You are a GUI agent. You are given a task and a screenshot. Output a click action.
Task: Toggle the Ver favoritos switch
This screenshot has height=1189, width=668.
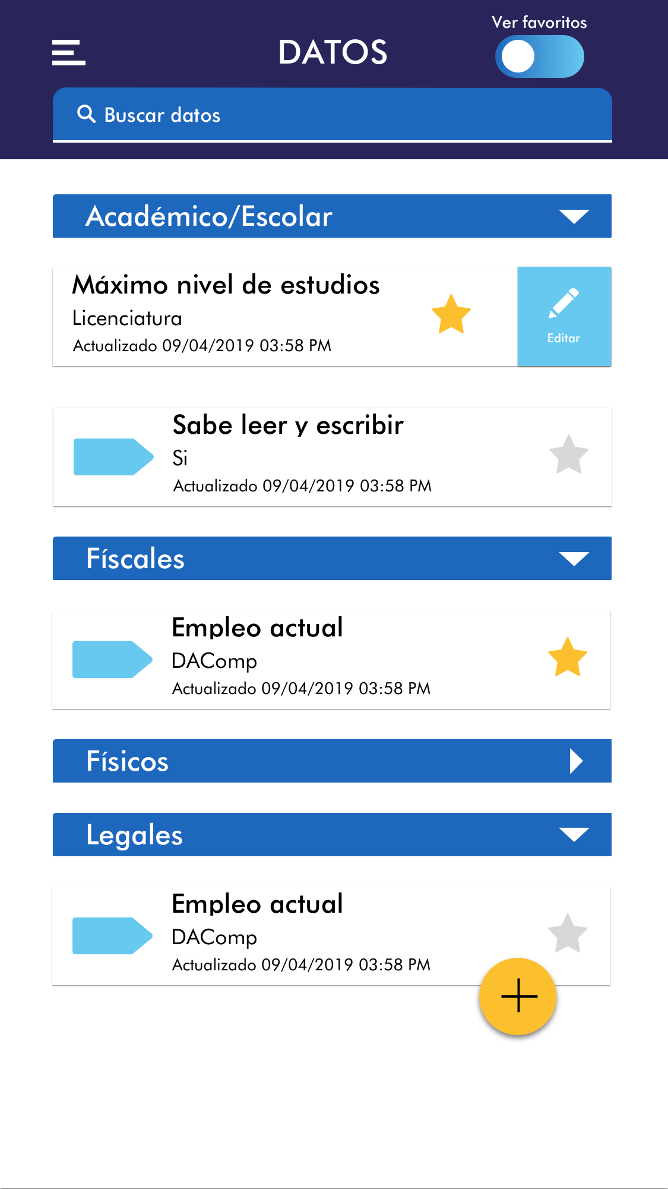point(539,56)
